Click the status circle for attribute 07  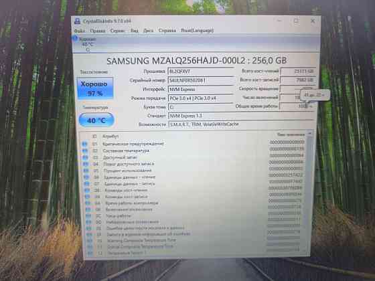pos(87,184)
